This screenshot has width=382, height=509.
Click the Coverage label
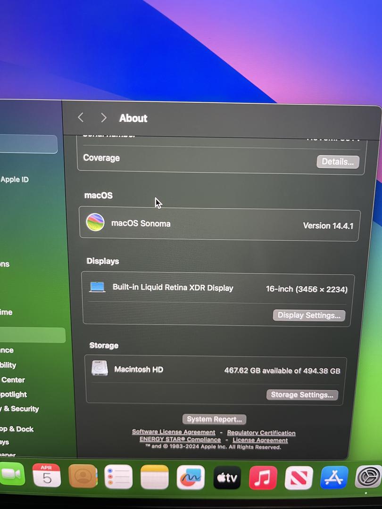click(x=101, y=158)
